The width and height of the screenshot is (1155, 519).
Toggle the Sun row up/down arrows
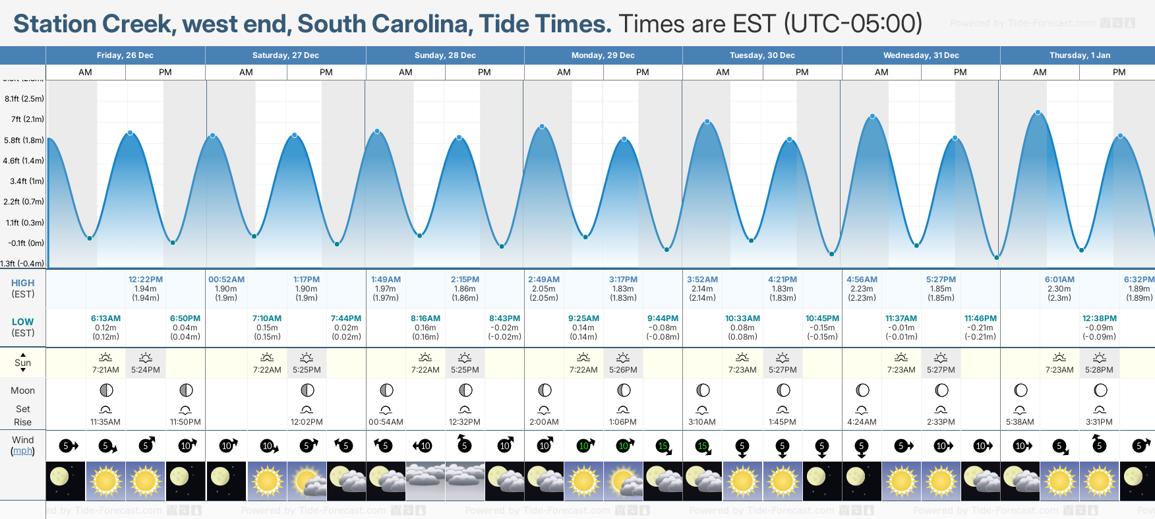[x=23, y=362]
